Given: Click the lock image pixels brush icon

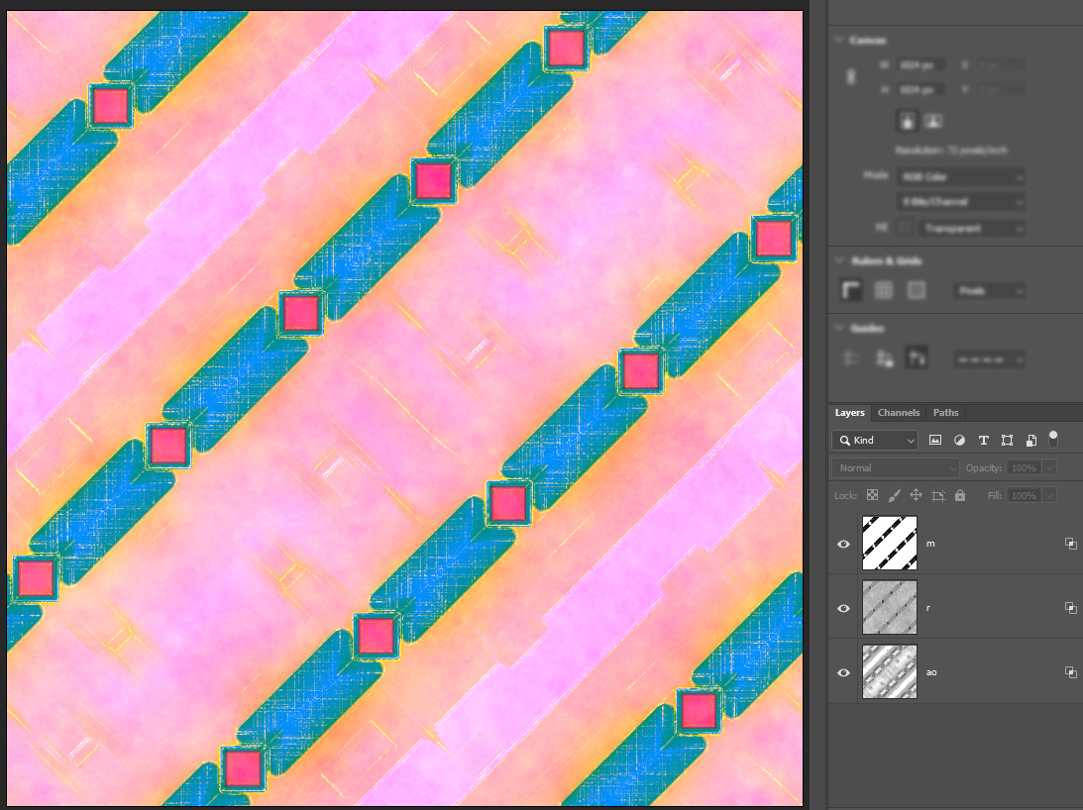Looking at the screenshot, I should pos(894,495).
